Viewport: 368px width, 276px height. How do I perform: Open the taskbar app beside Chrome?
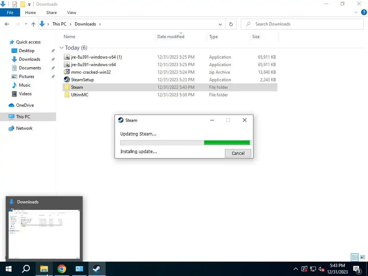[x=79, y=269]
